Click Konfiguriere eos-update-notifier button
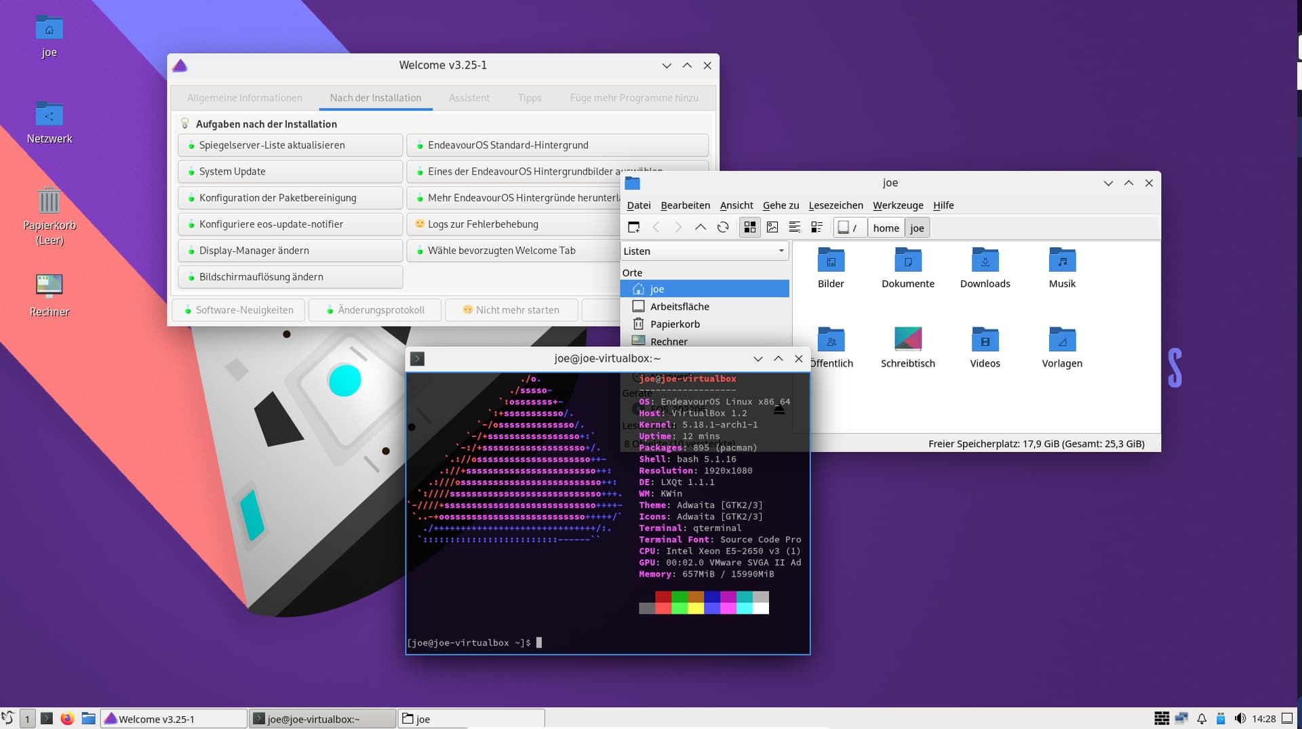The height and width of the screenshot is (729, 1302). [x=290, y=224]
